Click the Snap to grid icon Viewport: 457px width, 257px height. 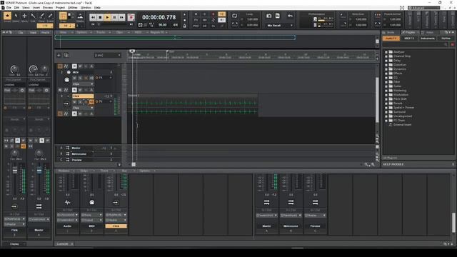pos(63,16)
